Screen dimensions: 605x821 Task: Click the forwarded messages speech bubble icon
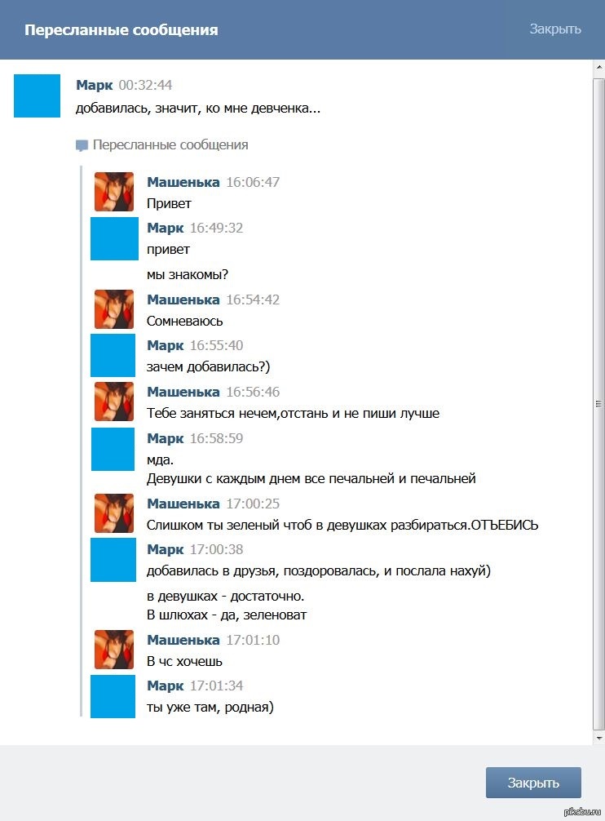click(x=82, y=145)
